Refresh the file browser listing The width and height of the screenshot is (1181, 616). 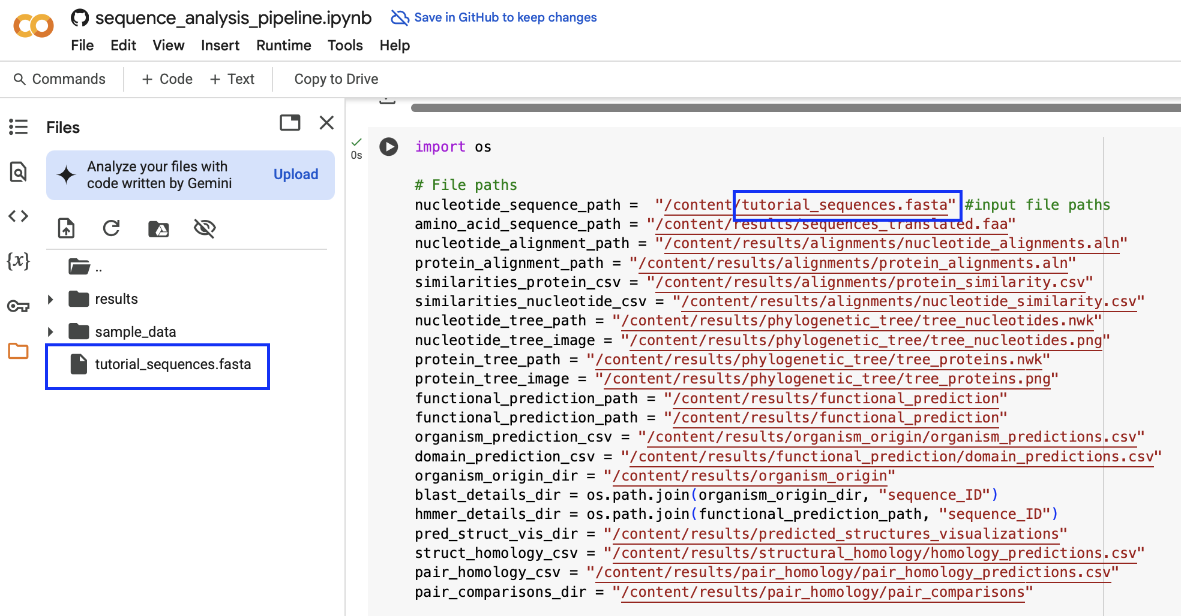pos(112,228)
